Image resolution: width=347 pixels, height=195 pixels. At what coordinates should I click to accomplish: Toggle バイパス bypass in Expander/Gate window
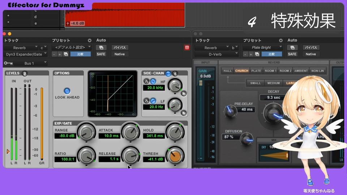(x=120, y=48)
